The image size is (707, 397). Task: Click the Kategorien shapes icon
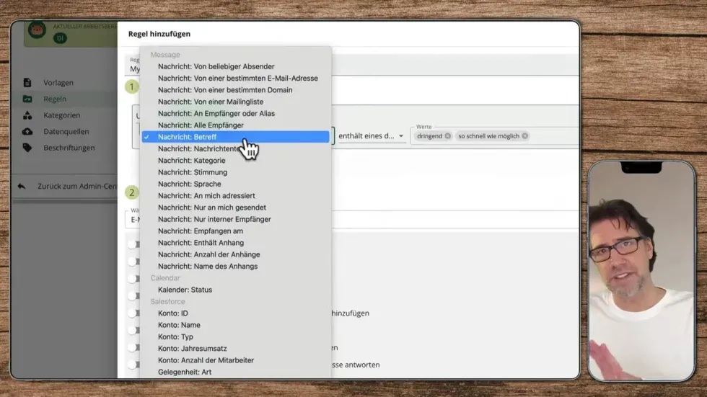point(27,115)
